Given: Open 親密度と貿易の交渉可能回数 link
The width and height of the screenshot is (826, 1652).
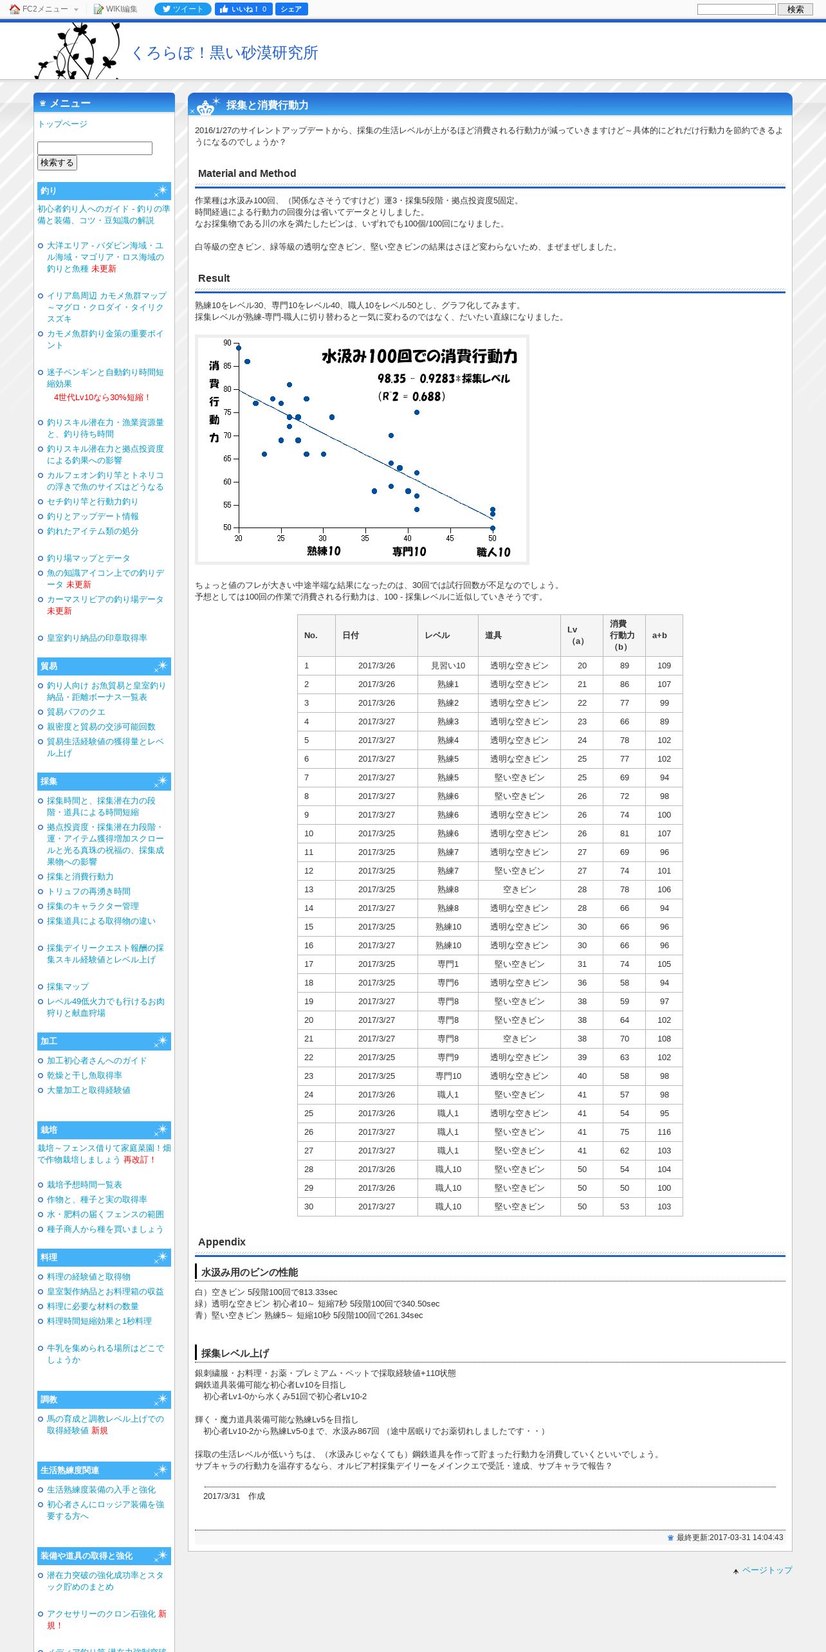Looking at the screenshot, I should point(101,726).
